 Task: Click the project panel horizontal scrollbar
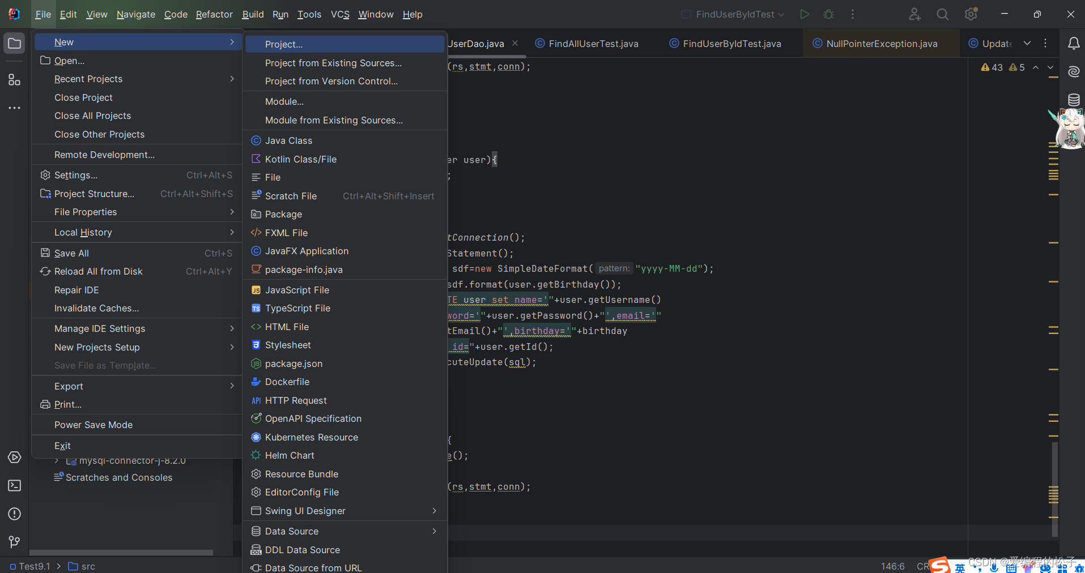(121, 552)
